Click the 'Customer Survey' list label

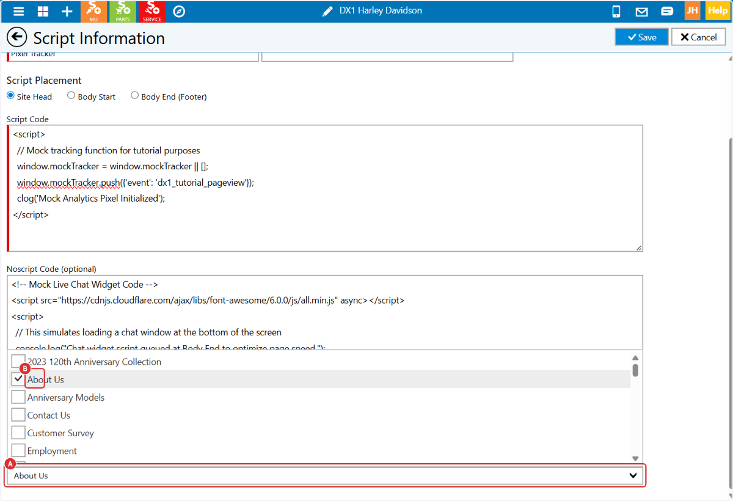(x=60, y=433)
